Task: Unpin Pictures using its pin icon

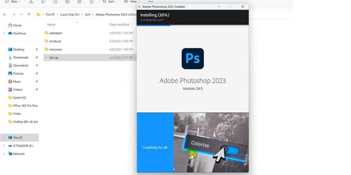Action: [37, 73]
